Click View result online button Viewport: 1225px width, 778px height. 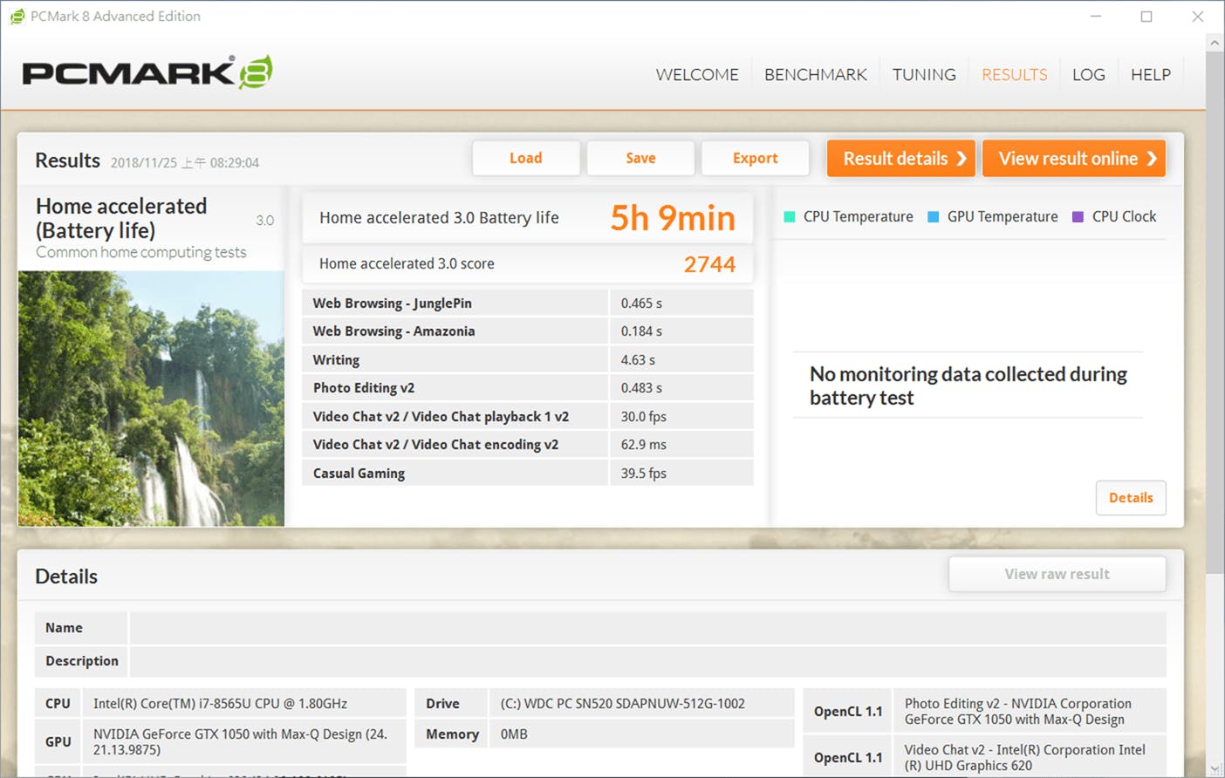click(x=1073, y=159)
